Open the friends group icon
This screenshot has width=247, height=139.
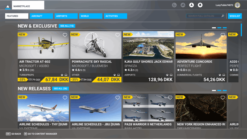(x=183, y=5)
